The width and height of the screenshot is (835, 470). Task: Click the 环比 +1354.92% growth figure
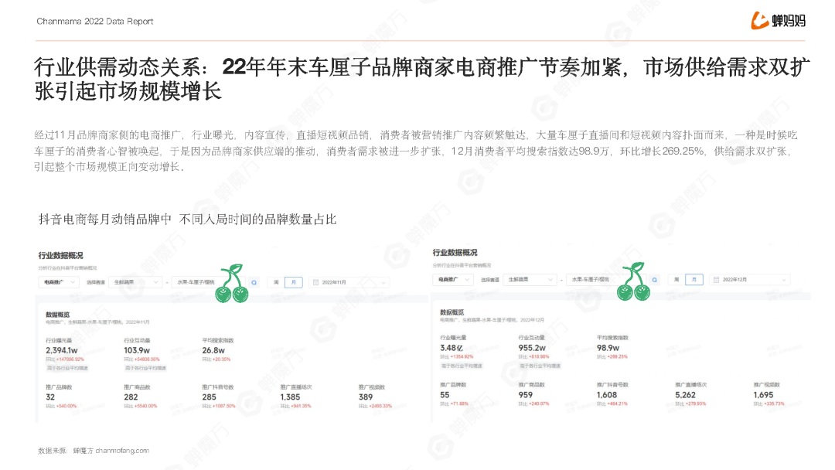(457, 356)
